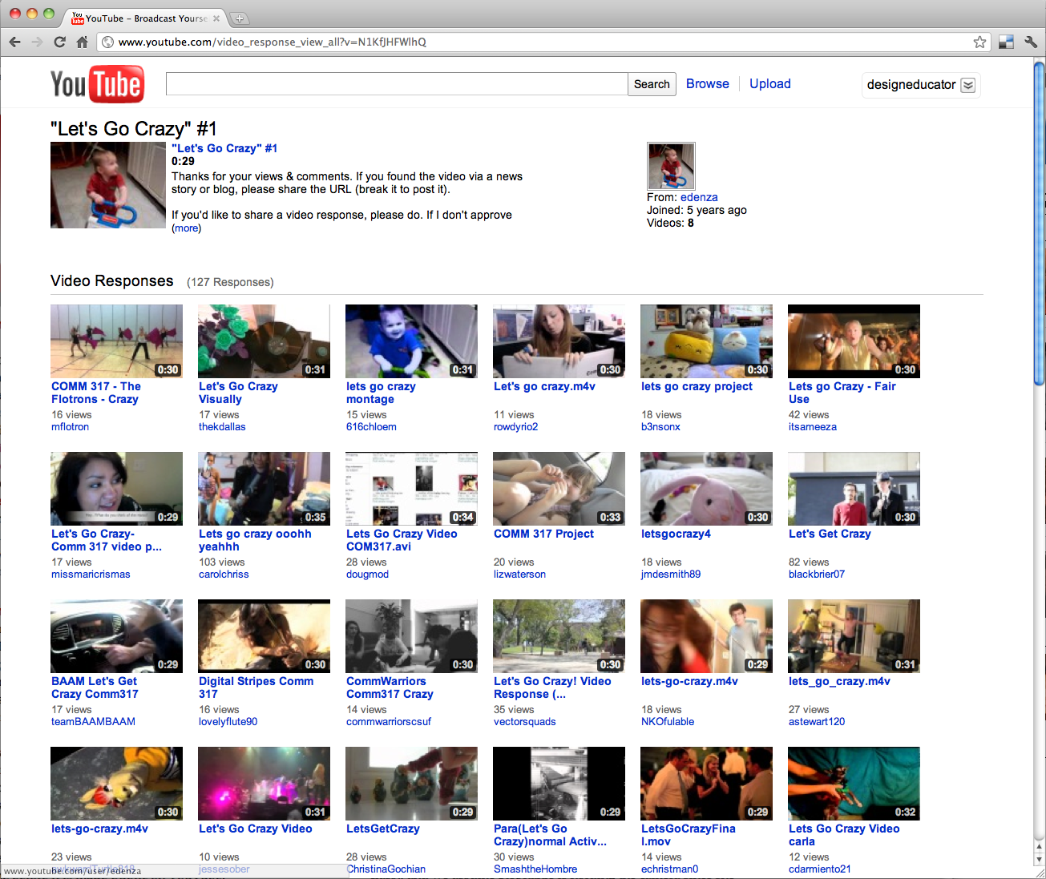Open the Upload page link
The image size is (1046, 879).
pos(769,84)
